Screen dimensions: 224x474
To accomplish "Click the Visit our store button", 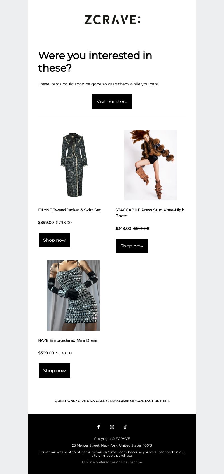I will (112, 102).
